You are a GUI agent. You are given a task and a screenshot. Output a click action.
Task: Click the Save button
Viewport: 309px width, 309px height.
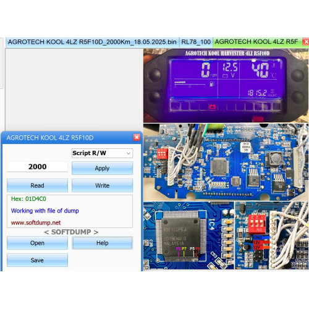click(x=37, y=260)
